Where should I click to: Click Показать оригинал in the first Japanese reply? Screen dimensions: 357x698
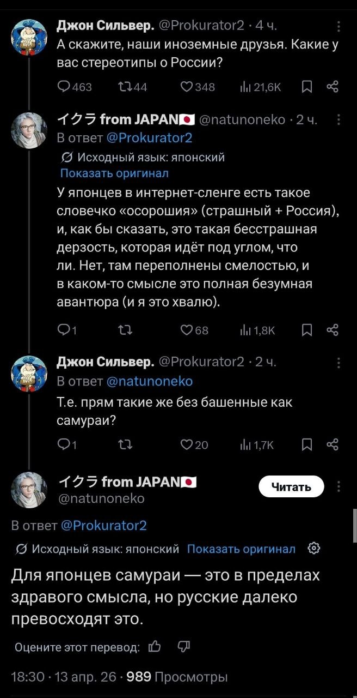pos(114,173)
